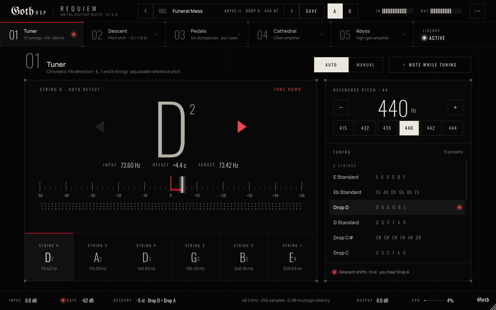Click the small Goth logo in footer
Viewport: 496px width, 310px height.
(483, 300)
